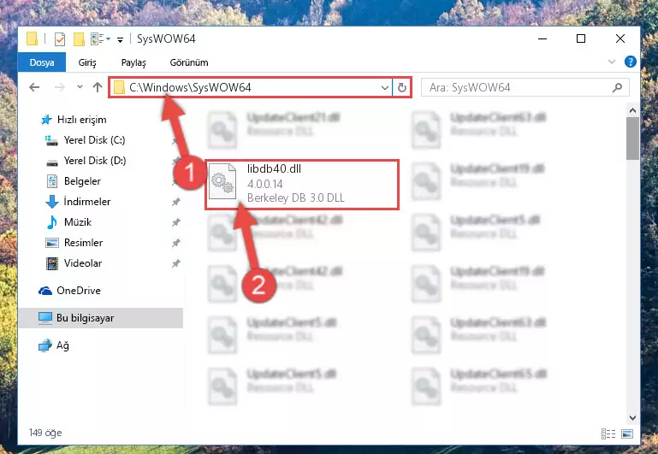This screenshot has height=454, width=658.
Task: Click the OneDrive cloud icon
Action: [45, 291]
